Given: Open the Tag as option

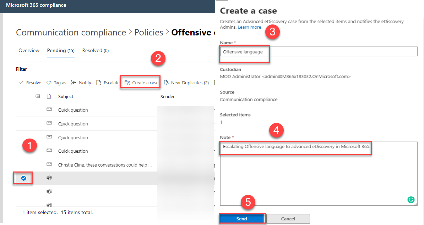Looking at the screenshot, I should (x=49, y=83).
